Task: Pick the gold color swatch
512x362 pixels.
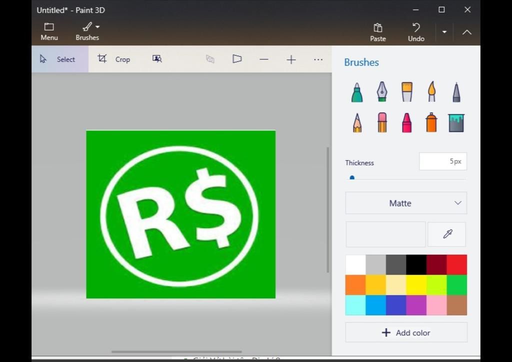Action: click(376, 285)
